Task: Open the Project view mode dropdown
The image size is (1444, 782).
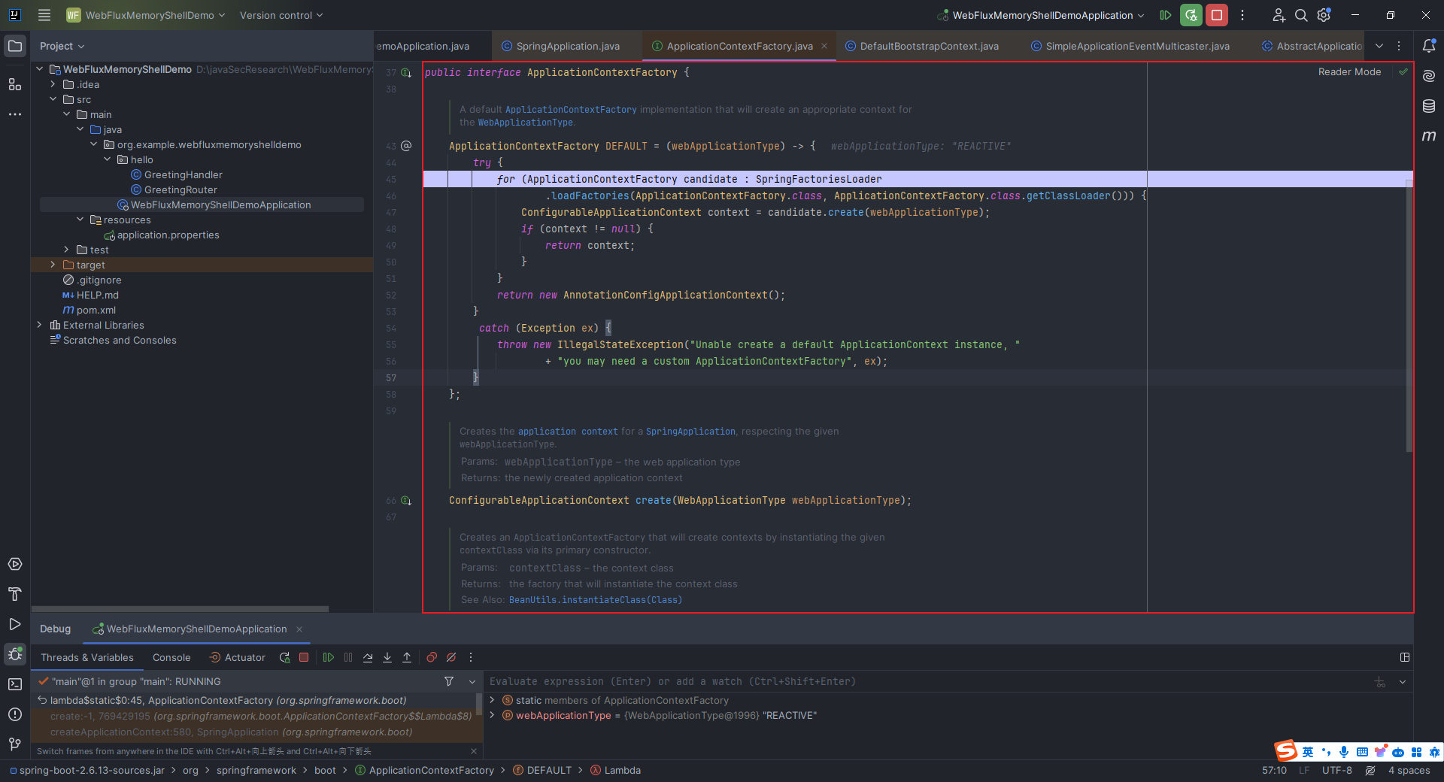Action: (62, 46)
